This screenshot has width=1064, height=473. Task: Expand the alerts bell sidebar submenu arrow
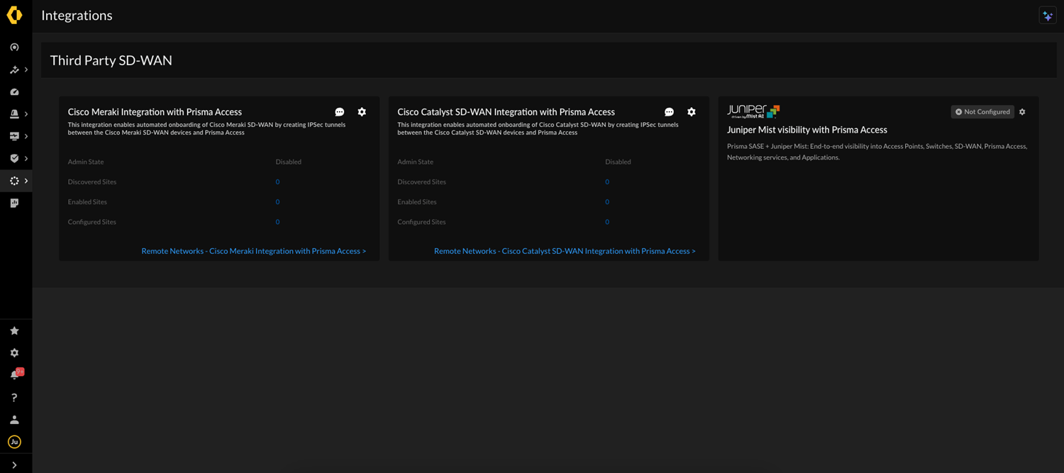(x=26, y=114)
